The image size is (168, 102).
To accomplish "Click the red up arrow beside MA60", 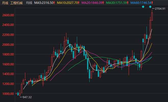I will 153,3.
